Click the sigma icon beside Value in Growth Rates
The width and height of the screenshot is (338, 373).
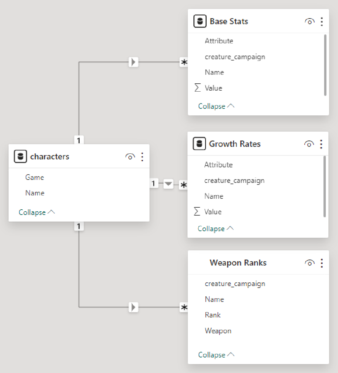pos(197,212)
